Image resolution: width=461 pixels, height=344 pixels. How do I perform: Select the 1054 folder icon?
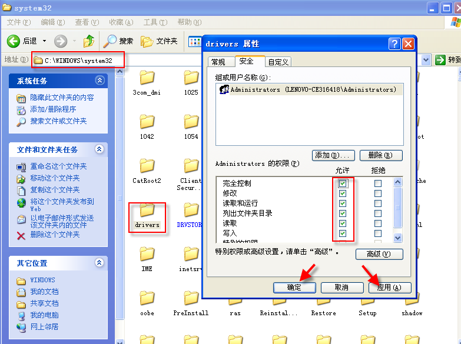click(x=191, y=122)
